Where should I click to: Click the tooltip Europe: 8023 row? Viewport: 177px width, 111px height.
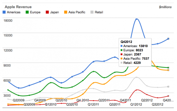[x=132, y=50]
